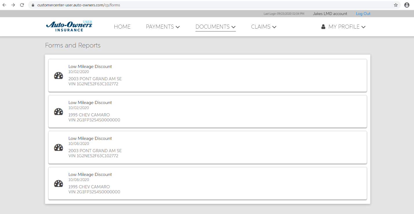Click gauge icon for 10/08/2020 Chev Camaro form
The width and height of the screenshot is (414, 214).
[x=59, y=184]
